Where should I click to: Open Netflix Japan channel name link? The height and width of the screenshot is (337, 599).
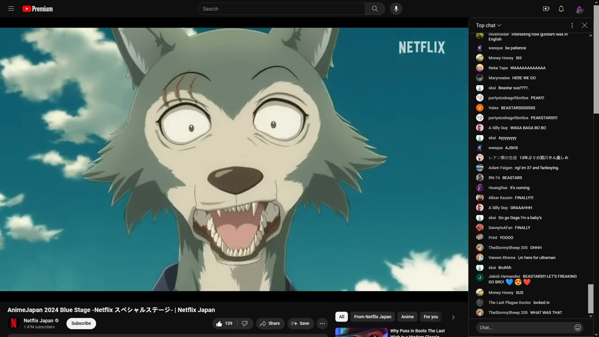[38, 321]
